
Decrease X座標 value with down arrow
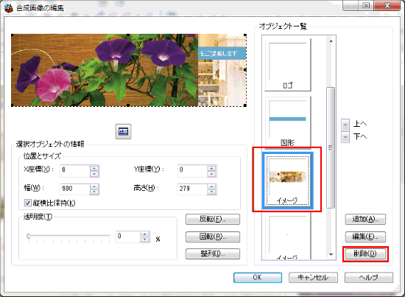[94, 174]
